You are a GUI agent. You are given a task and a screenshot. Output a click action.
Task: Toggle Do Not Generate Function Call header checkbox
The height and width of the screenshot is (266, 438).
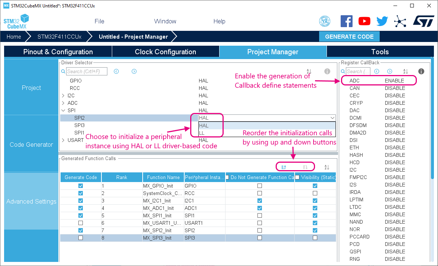click(x=227, y=177)
